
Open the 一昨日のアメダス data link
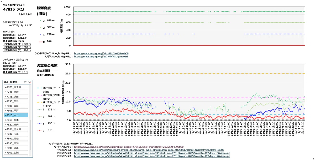pos(152,156)
